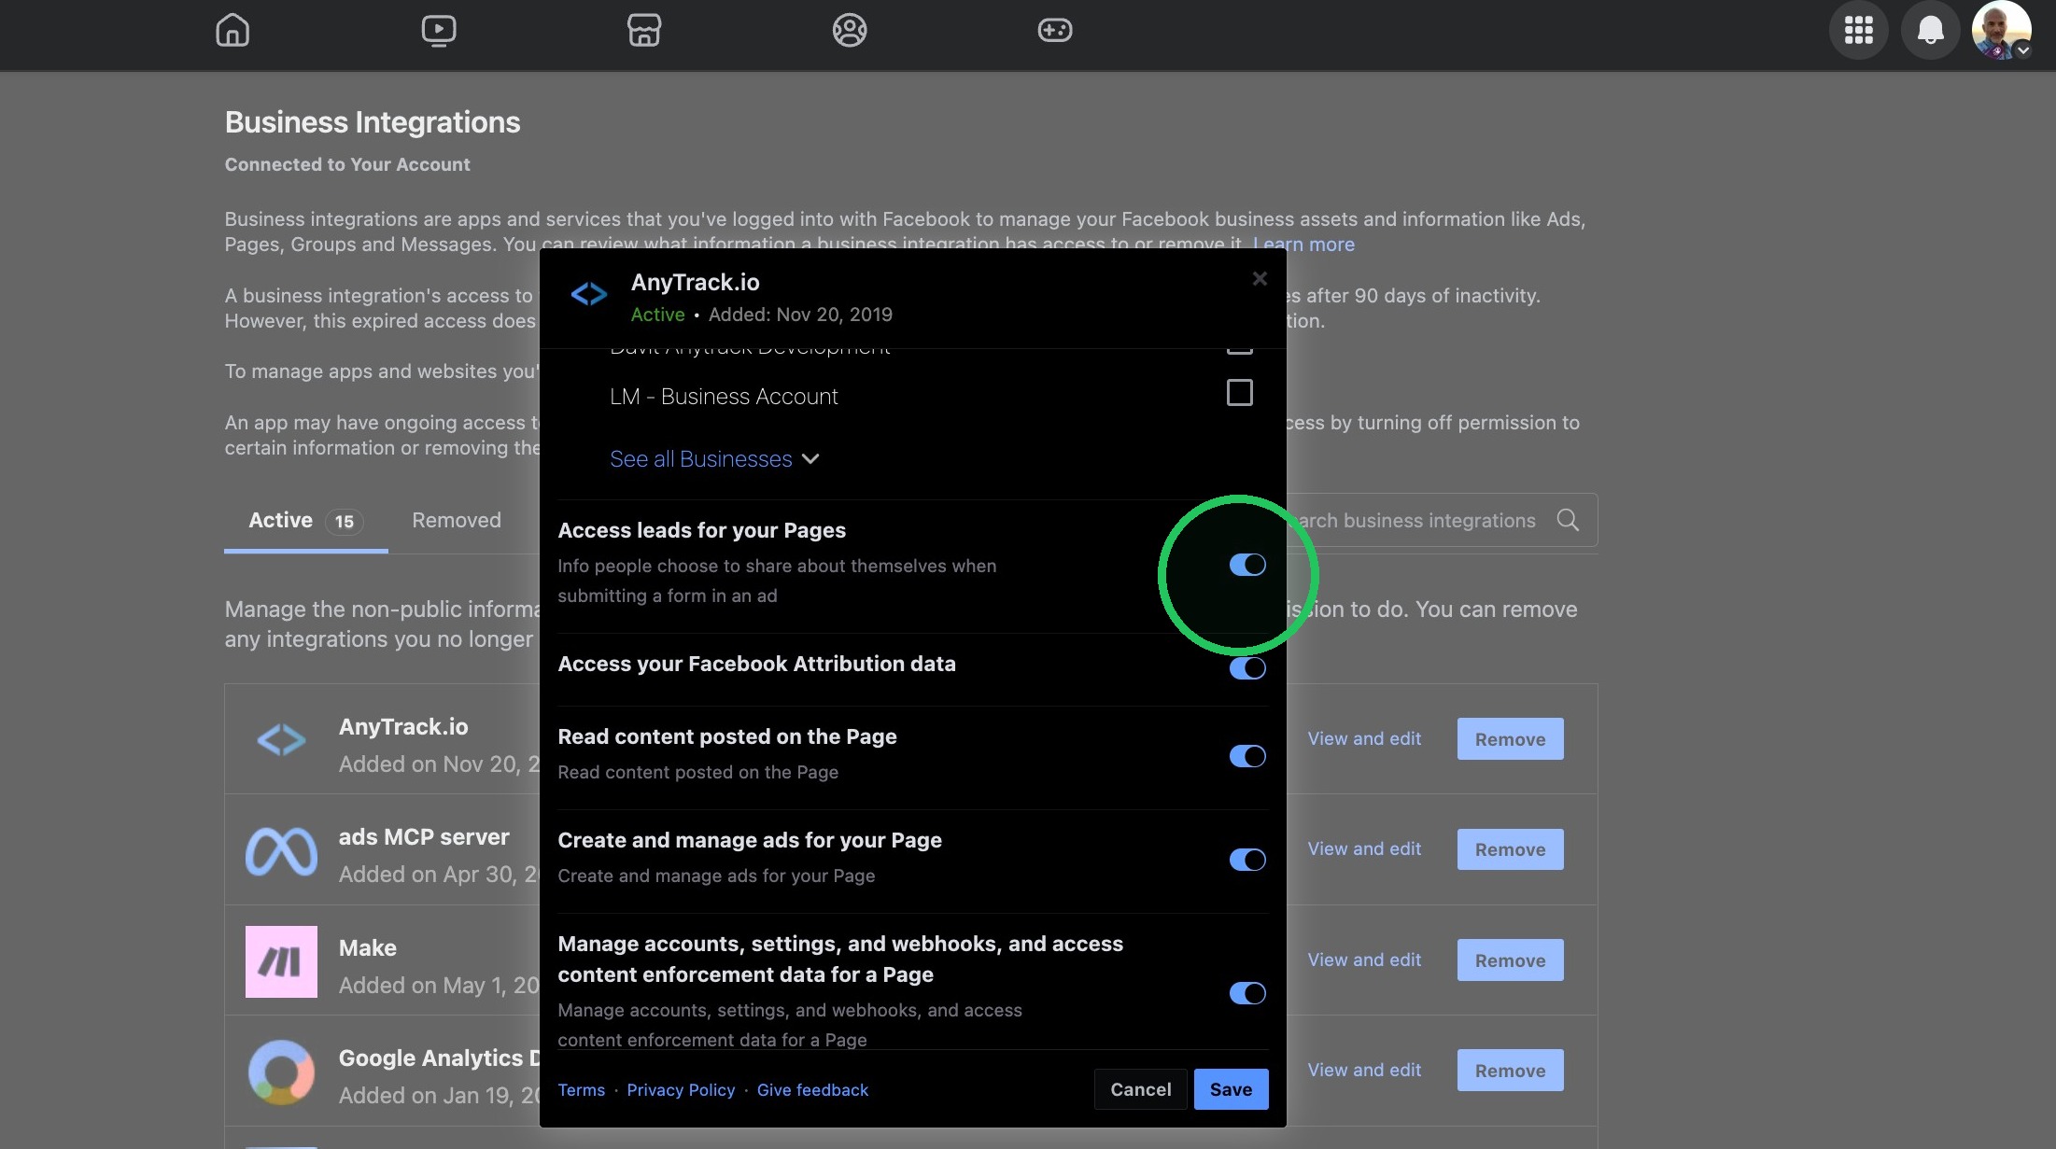Click the Active status label in dialog
The image size is (2056, 1149).
coord(657,315)
